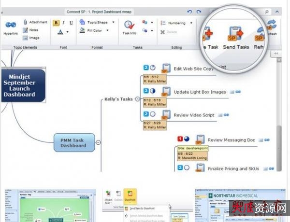290x222 pixels.
Task: Select the Review Video Script topic
Action: pos(193,115)
